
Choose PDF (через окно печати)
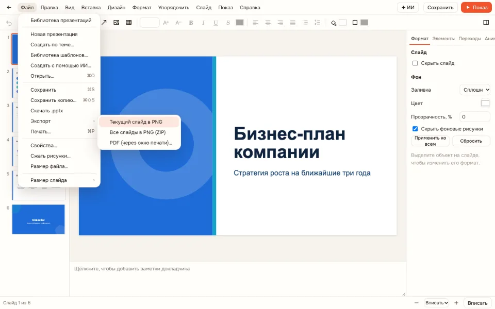click(139, 143)
